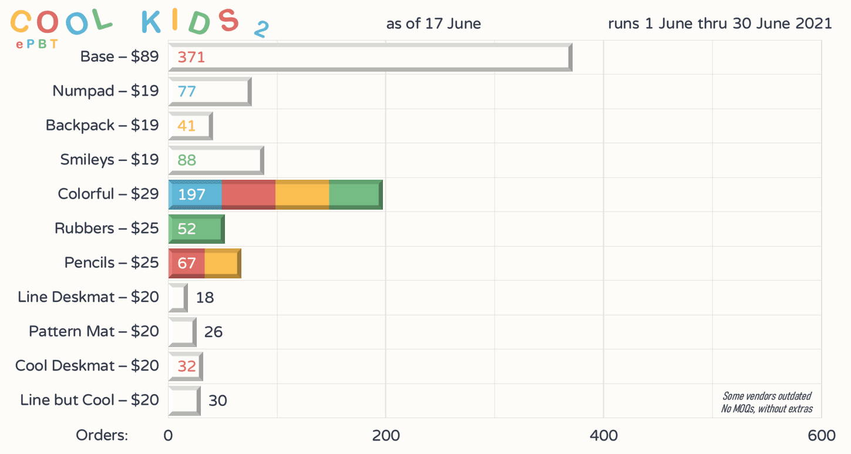Click the Numpad bar with 77
This screenshot has height=454, width=851.
[x=210, y=91]
